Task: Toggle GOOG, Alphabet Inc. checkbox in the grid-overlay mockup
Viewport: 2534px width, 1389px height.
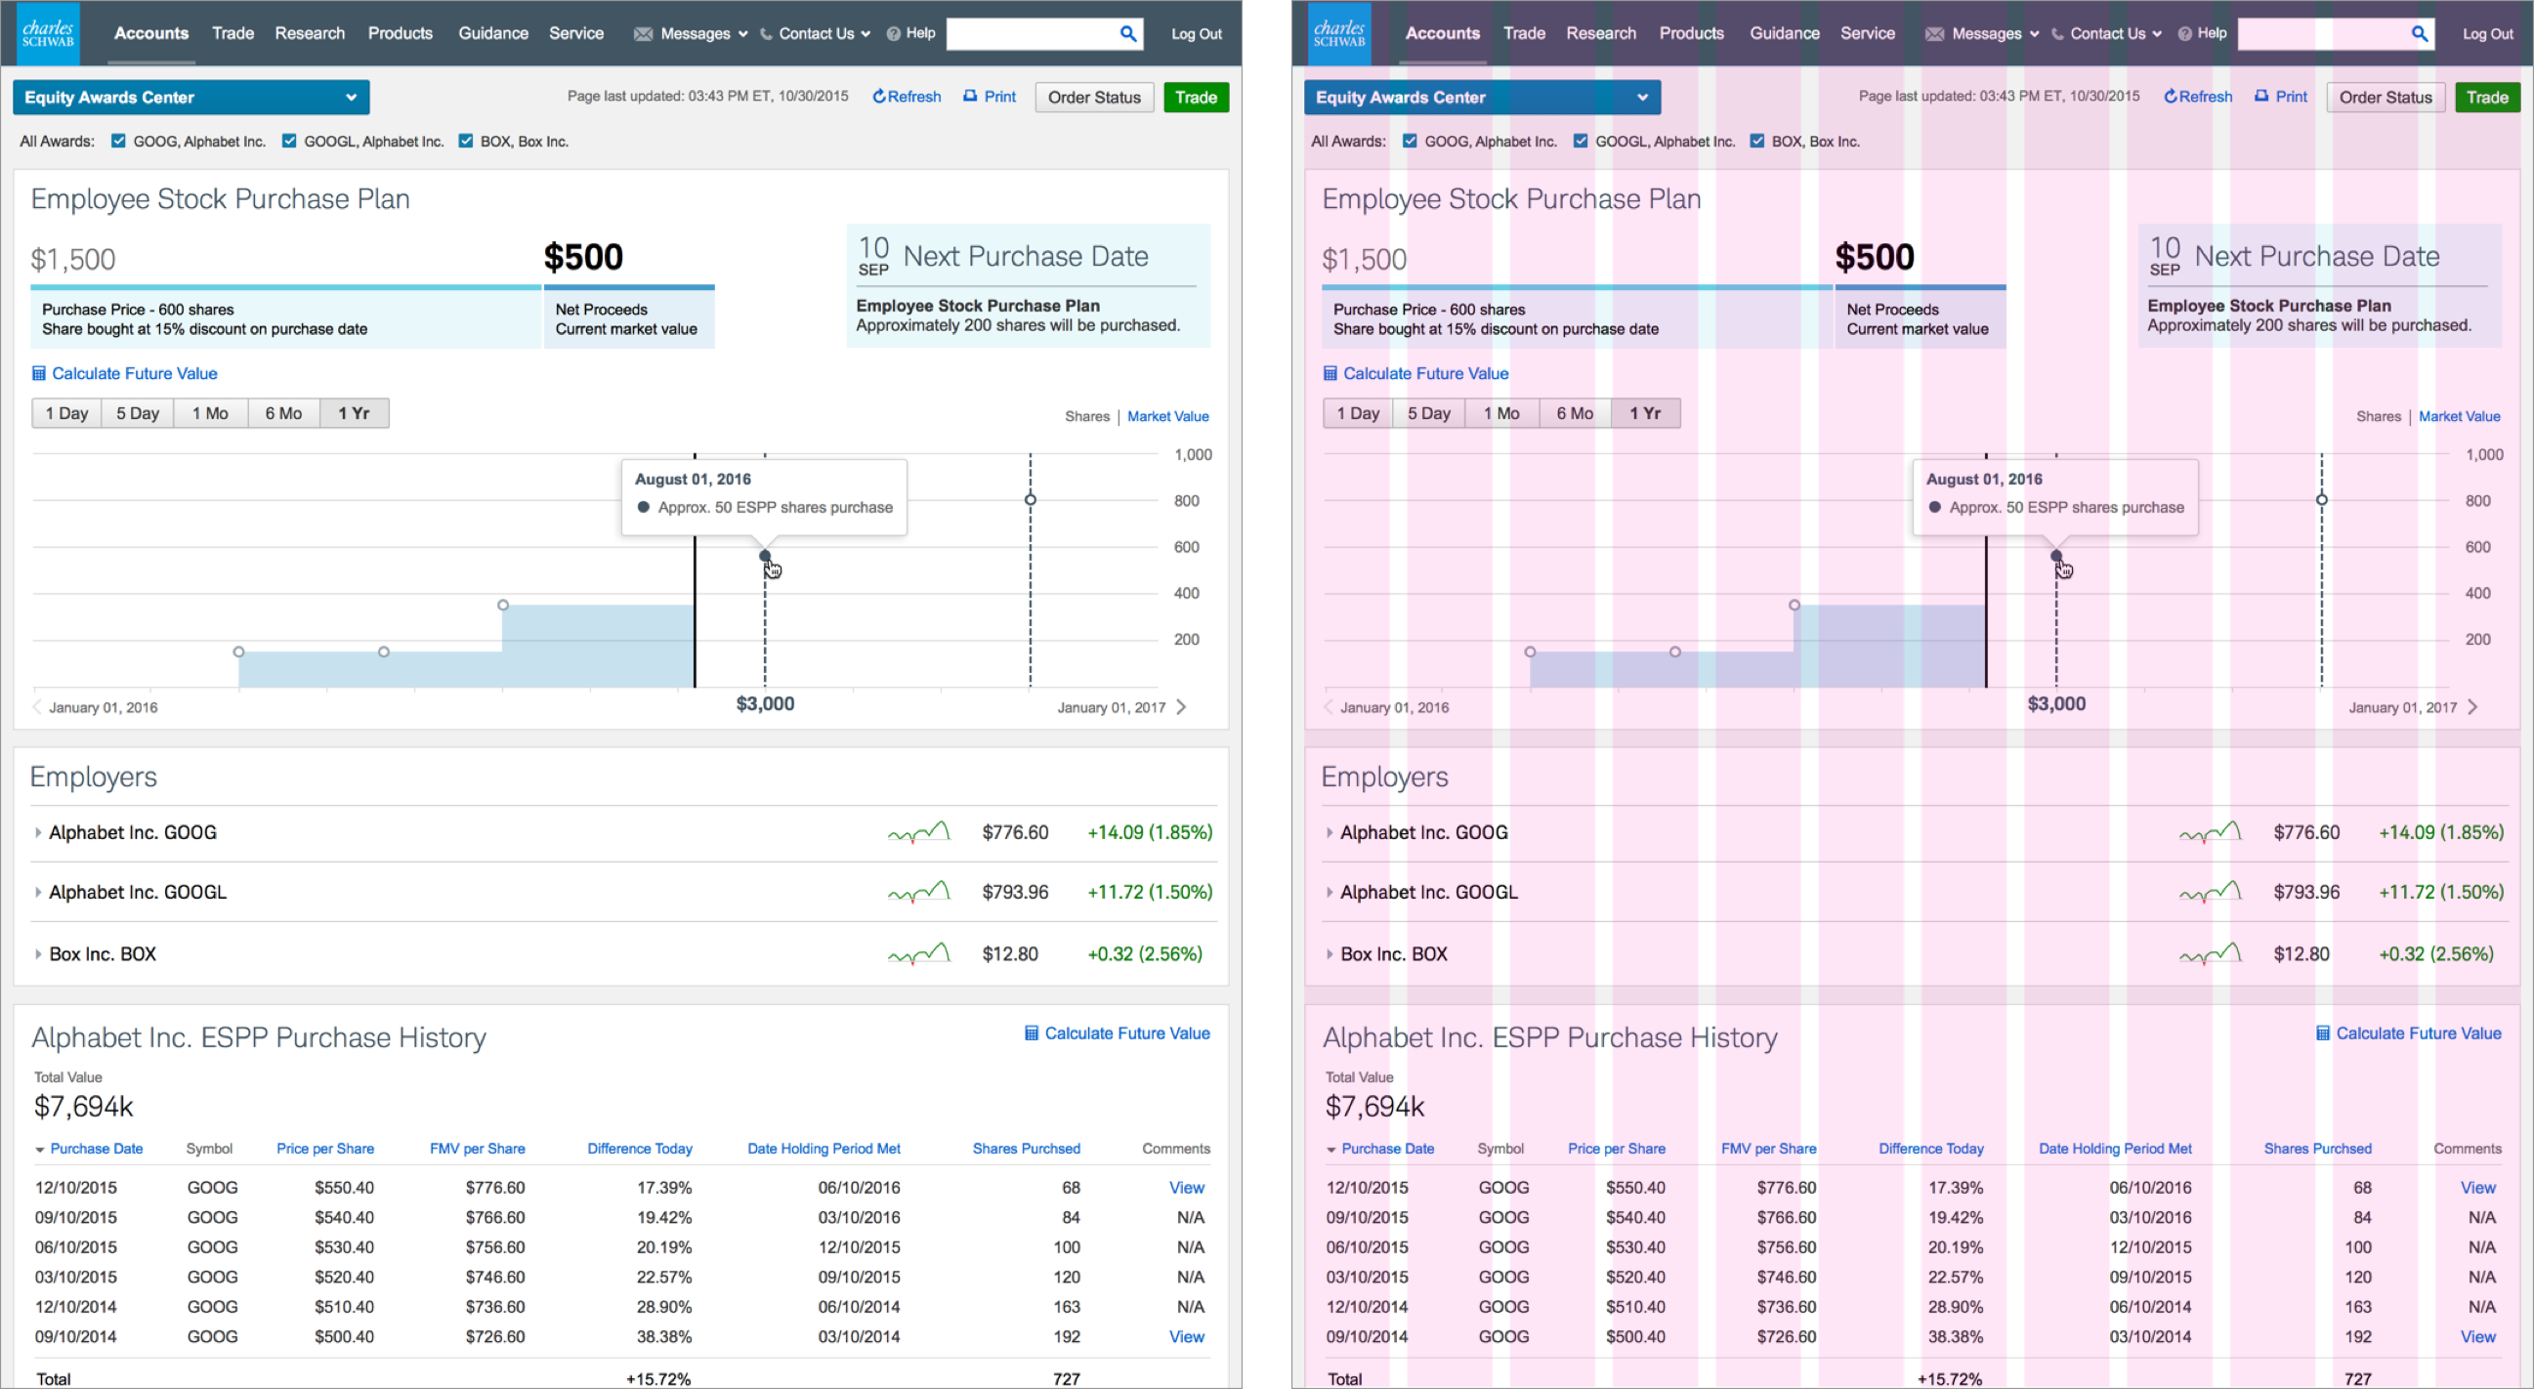Action: click(x=1411, y=141)
